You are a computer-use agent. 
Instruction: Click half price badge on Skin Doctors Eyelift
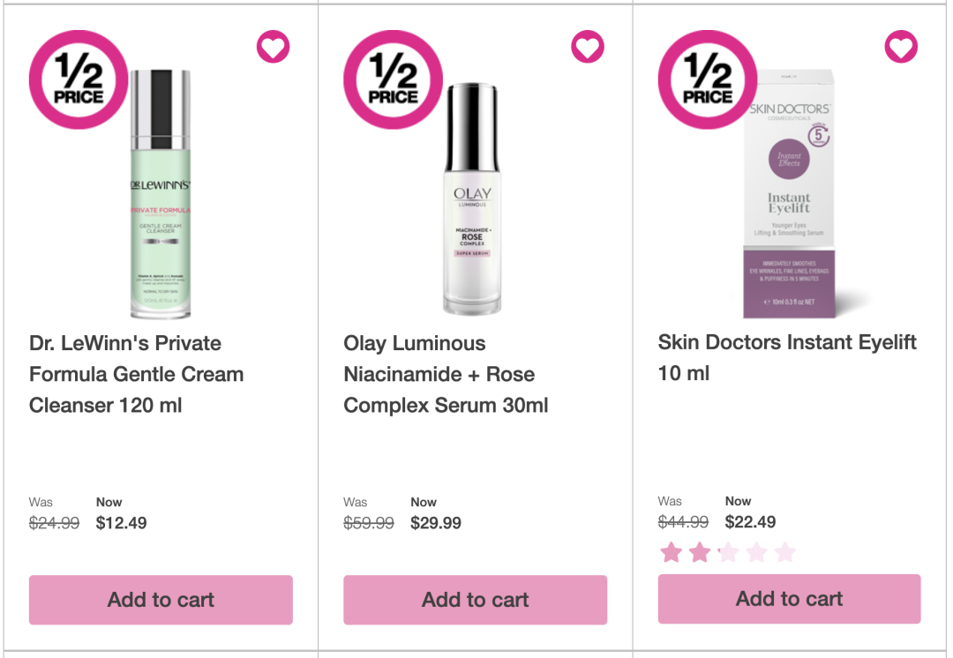click(708, 79)
